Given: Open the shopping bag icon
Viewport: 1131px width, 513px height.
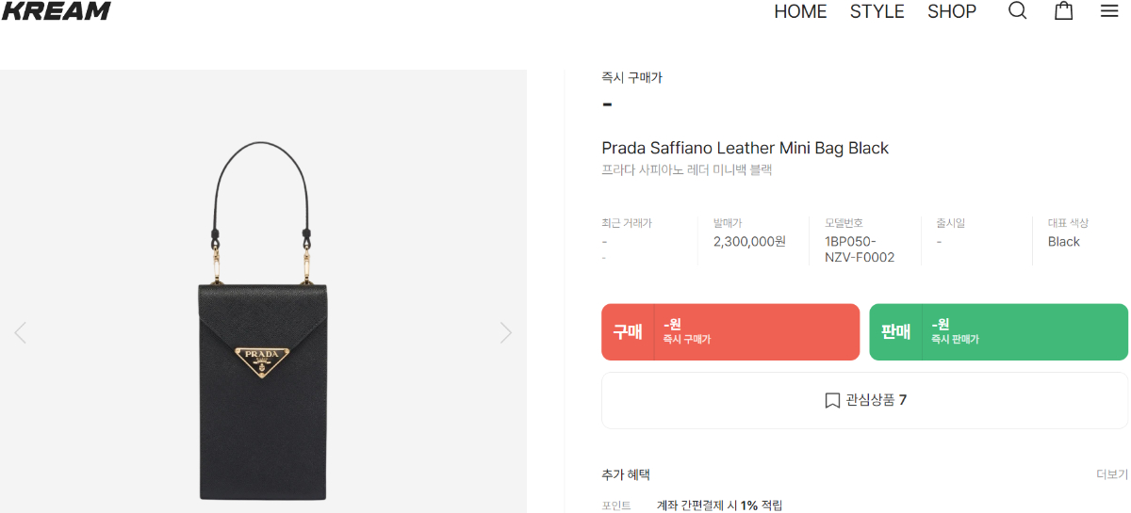Looking at the screenshot, I should click(1063, 11).
